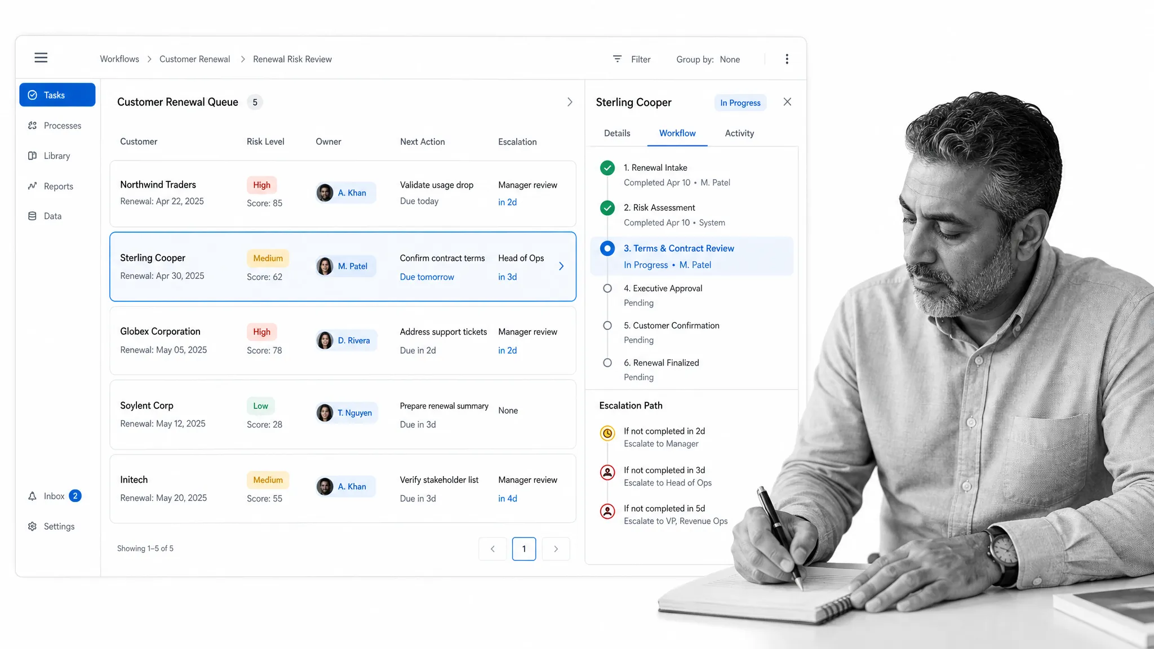Click the Inbox badge showing 2
Screen dimensions: 1154x649
click(75, 496)
